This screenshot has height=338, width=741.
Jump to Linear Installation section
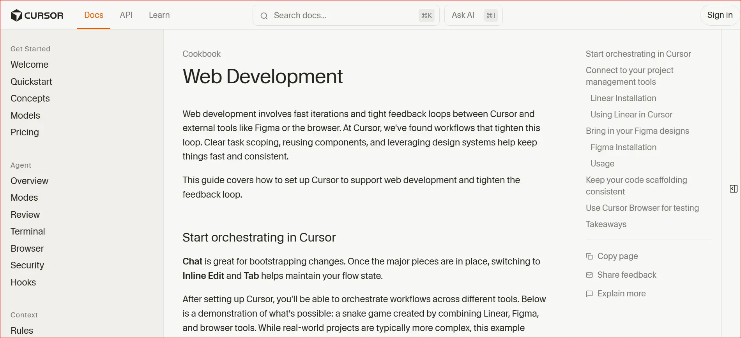(x=623, y=98)
